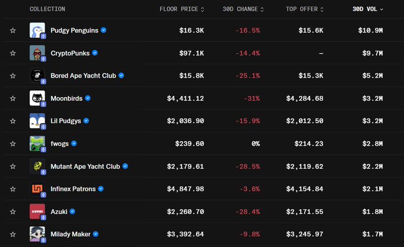Click the verified badge beside Lil Pudgys

[86, 121]
